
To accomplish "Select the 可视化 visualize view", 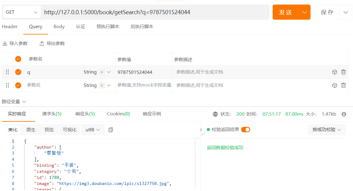I will (x=69, y=130).
